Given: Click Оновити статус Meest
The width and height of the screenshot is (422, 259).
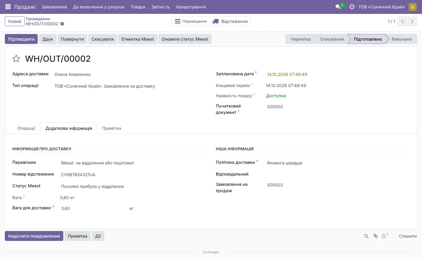Looking at the screenshot, I should click(185, 39).
